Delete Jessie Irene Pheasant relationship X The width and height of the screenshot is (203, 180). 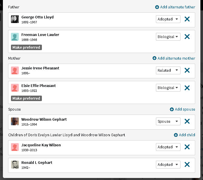tap(187, 71)
